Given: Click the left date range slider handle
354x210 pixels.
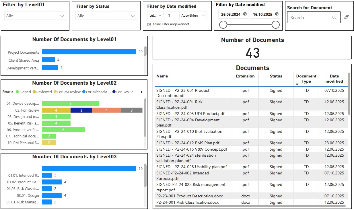Looking at the screenshot, I should pyautogui.click(x=223, y=25).
